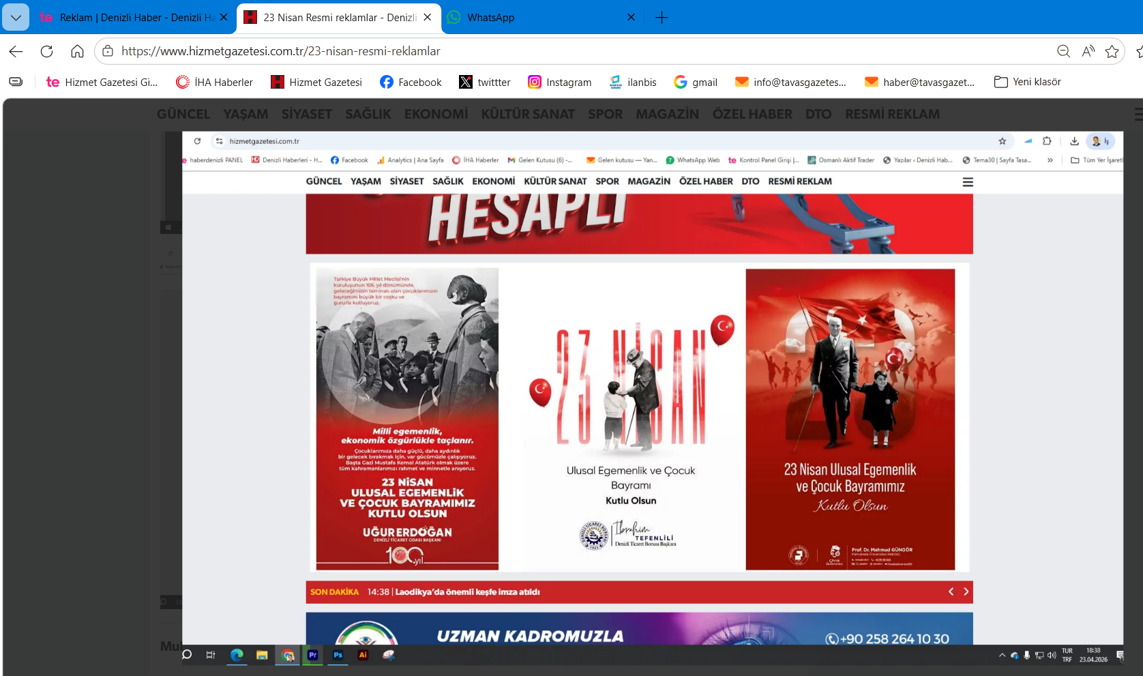Open the Facebook bookmark on favorites bar
The width and height of the screenshot is (1143, 676).
pyautogui.click(x=409, y=82)
